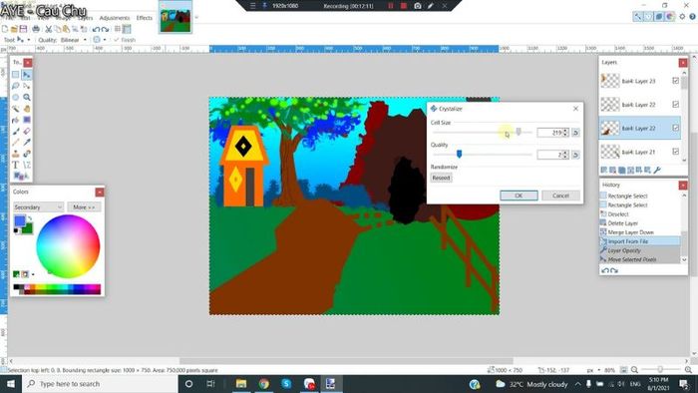Click the More >> colors button
Viewport: 698px width, 393px height.
(84, 206)
